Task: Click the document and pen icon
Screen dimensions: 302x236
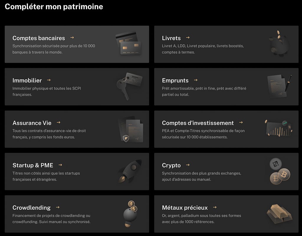Action: pos(279,86)
